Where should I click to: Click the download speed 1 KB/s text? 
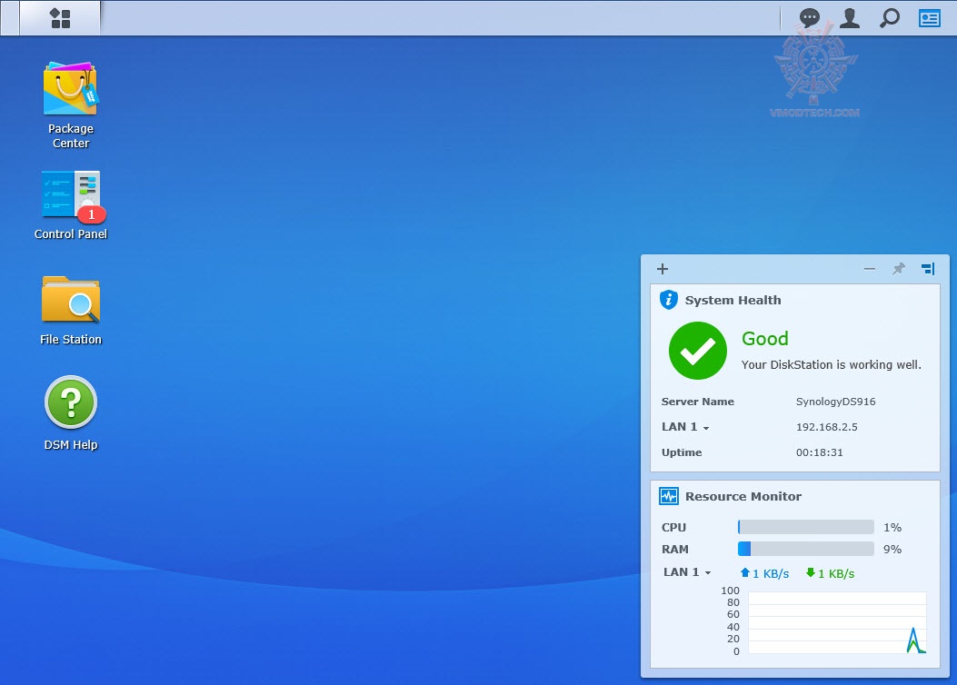click(x=836, y=574)
